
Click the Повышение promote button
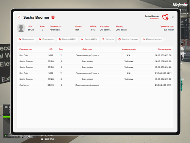(x=26, y=39)
